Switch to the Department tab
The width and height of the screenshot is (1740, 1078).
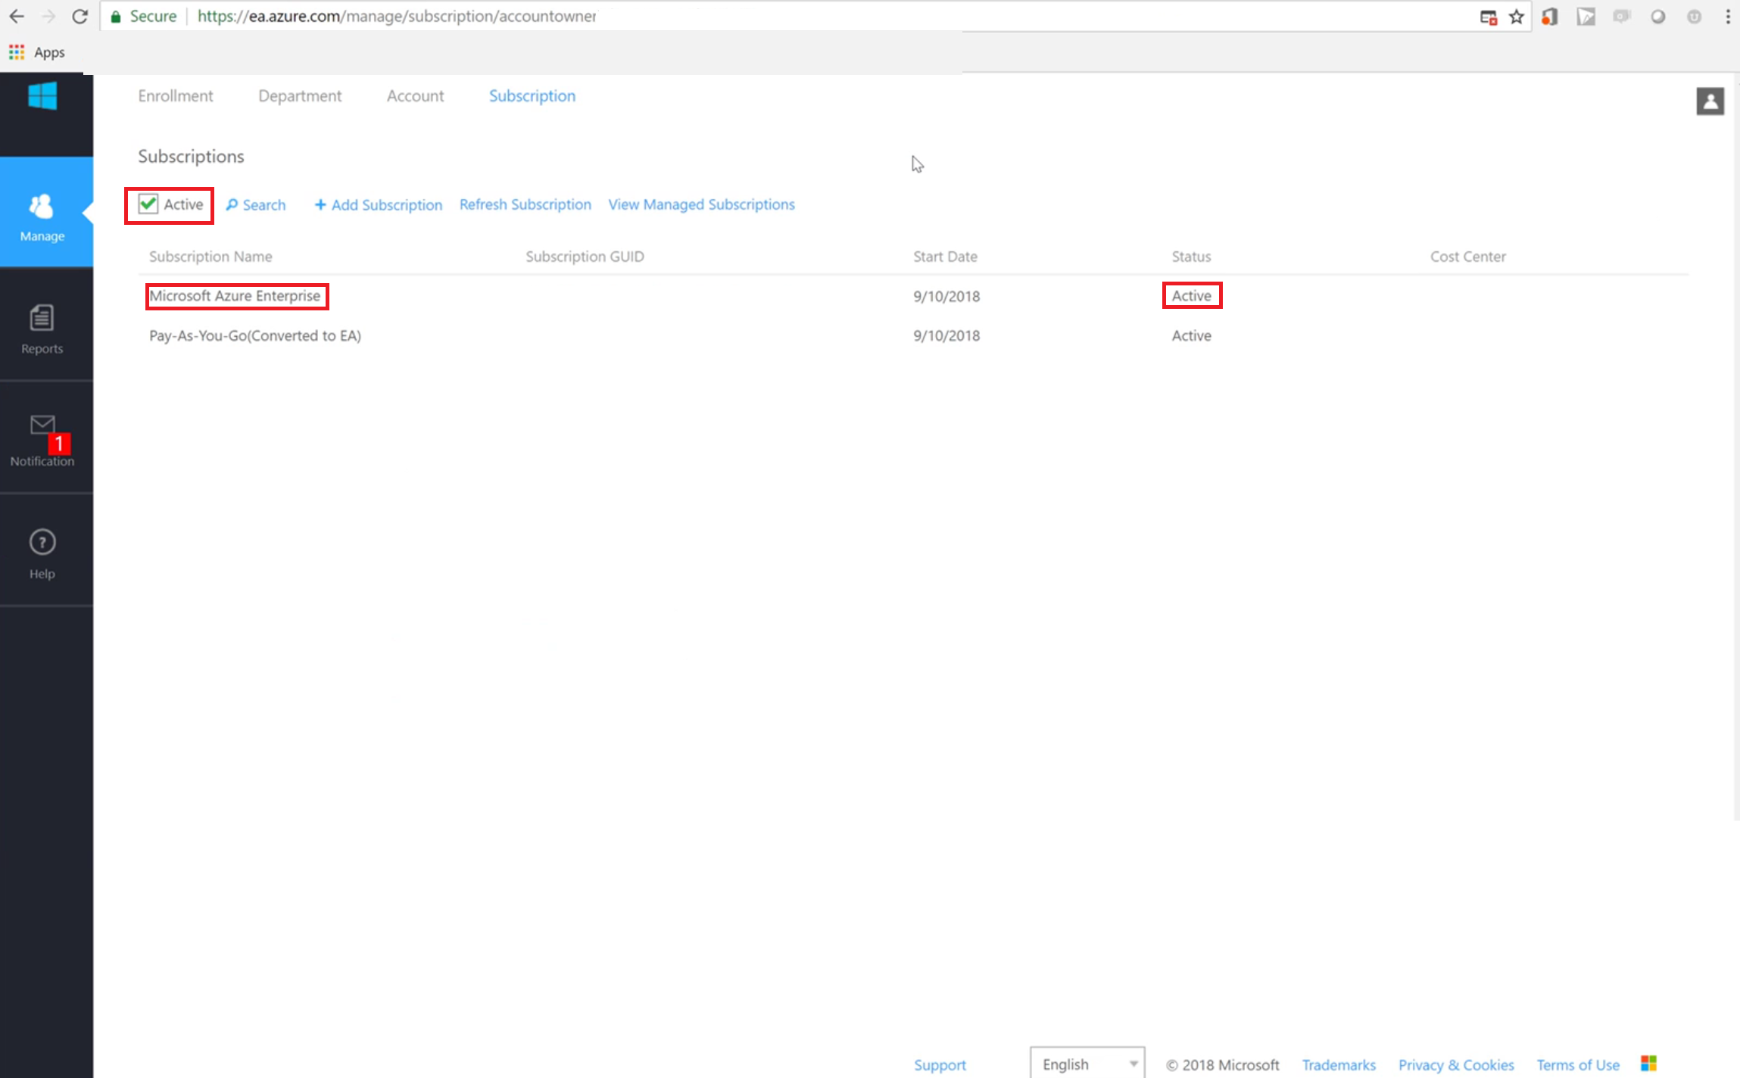pos(300,96)
